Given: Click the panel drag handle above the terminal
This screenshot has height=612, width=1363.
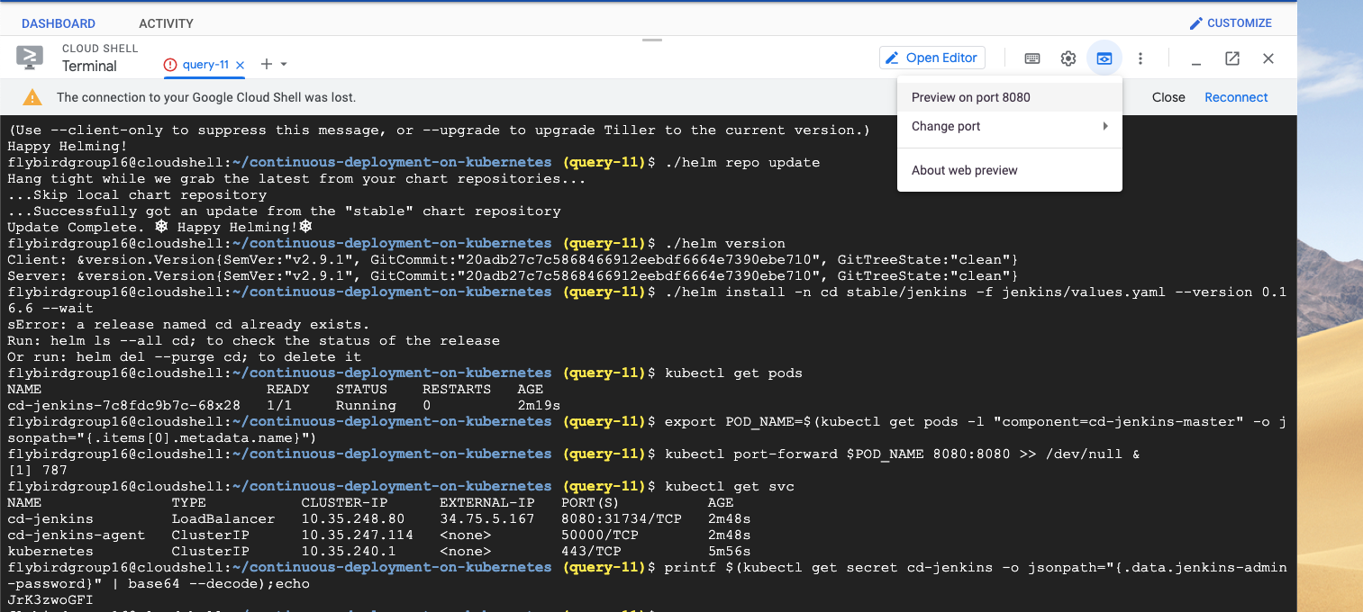Looking at the screenshot, I should (x=651, y=40).
